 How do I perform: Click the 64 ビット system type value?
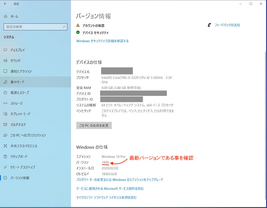coord(137,105)
